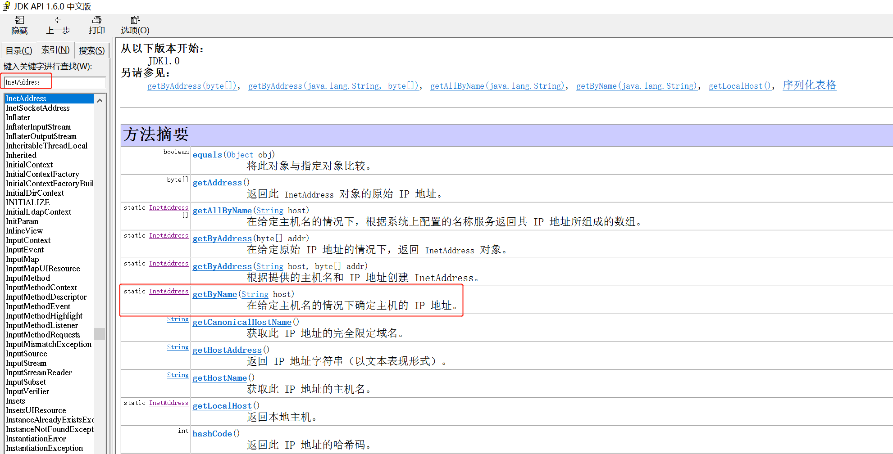Switch to the 索引(N) index tab
Viewport: 893px width, 454px height.
[55, 49]
